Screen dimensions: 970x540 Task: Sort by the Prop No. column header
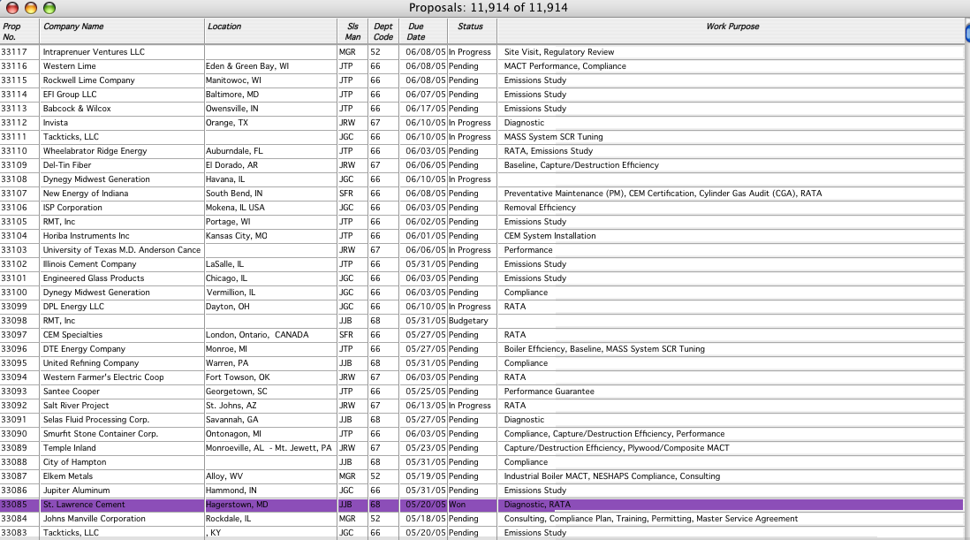point(11,32)
